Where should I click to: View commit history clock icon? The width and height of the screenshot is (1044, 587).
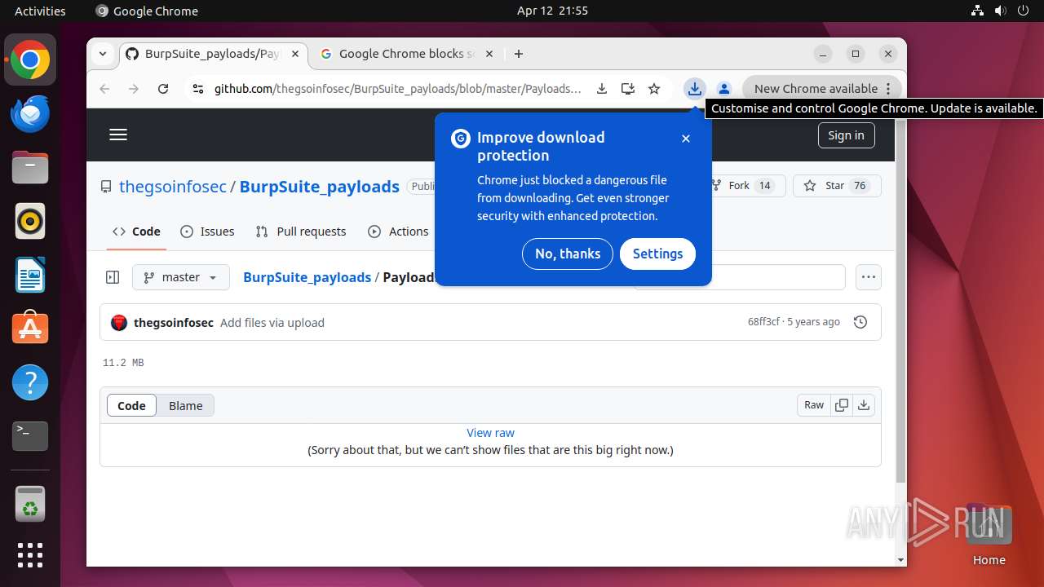point(860,322)
